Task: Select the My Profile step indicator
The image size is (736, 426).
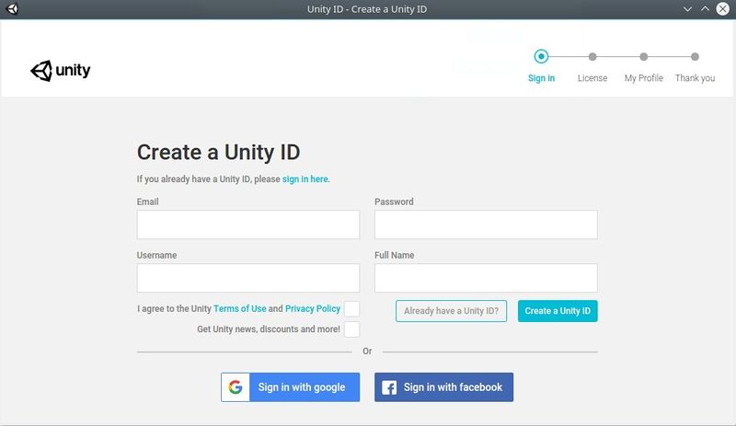Action: (x=643, y=57)
